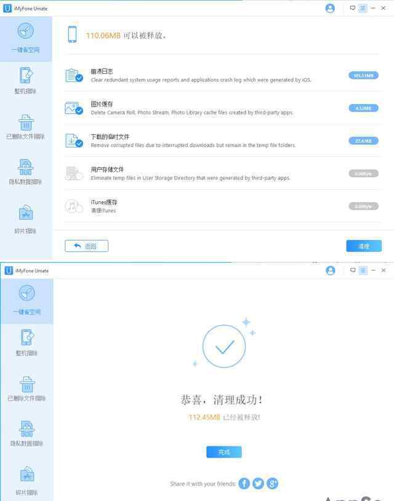Share via the Google Plus icon

(272, 483)
